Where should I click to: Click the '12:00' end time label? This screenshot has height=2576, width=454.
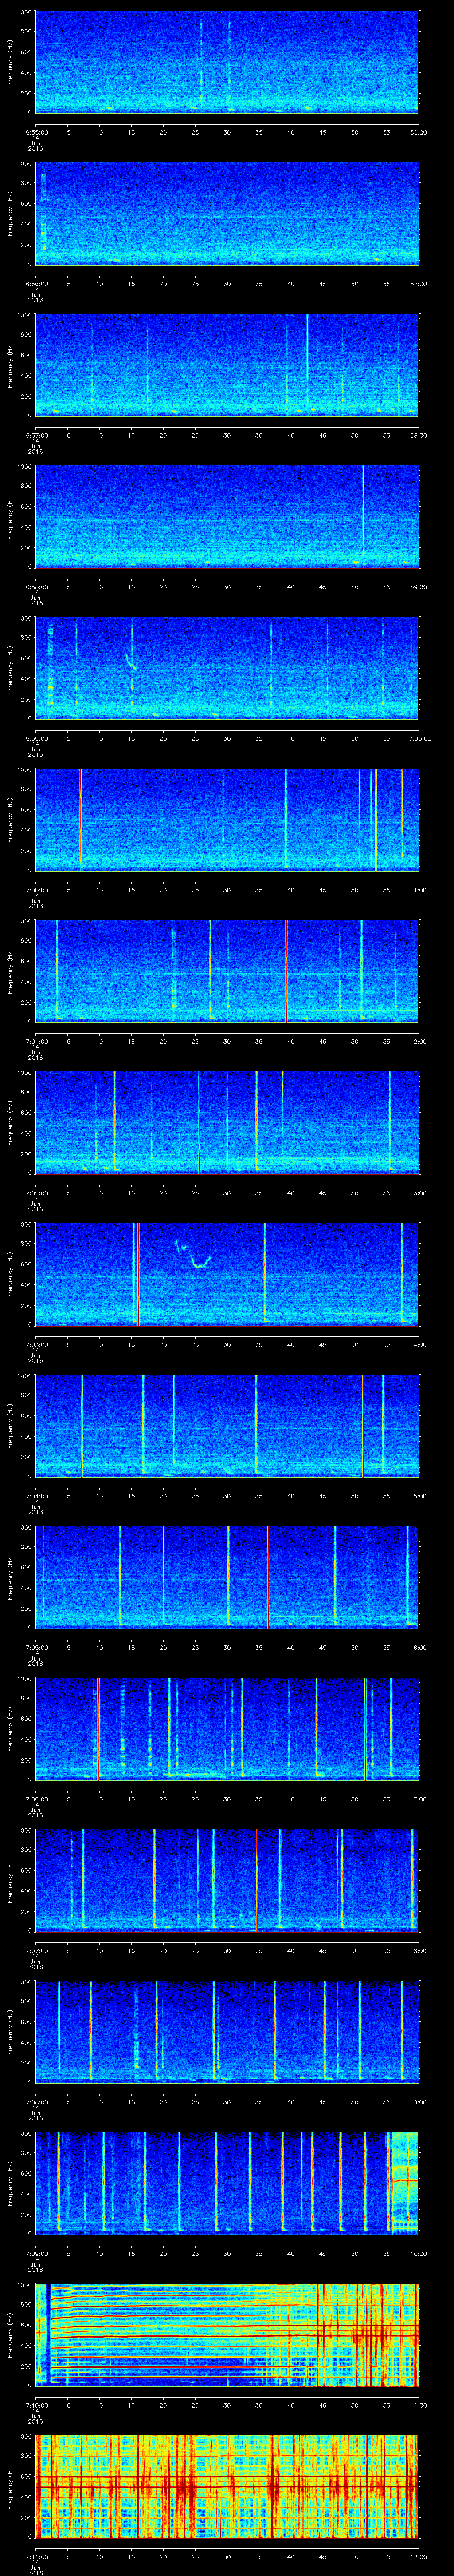tap(419, 2556)
